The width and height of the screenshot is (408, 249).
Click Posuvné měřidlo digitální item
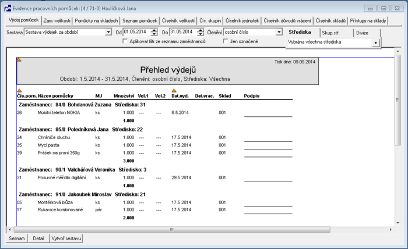click(x=62, y=177)
